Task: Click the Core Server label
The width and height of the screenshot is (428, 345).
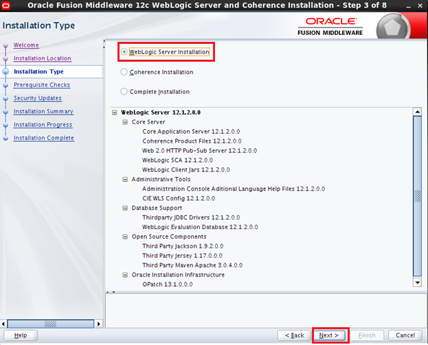Action: click(x=148, y=122)
